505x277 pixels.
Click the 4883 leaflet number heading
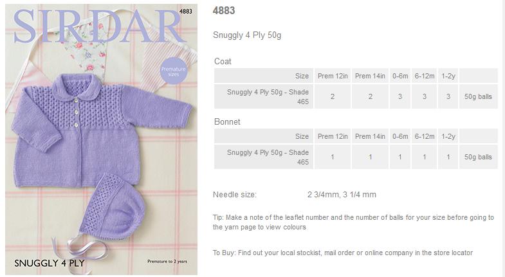(224, 11)
